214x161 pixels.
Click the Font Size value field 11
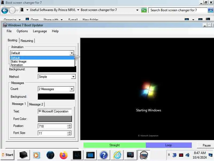[52, 133]
